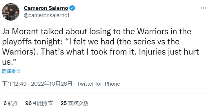207x108 pixels.
Task: Open the three-dot more options menu
Action: tap(204, 8)
